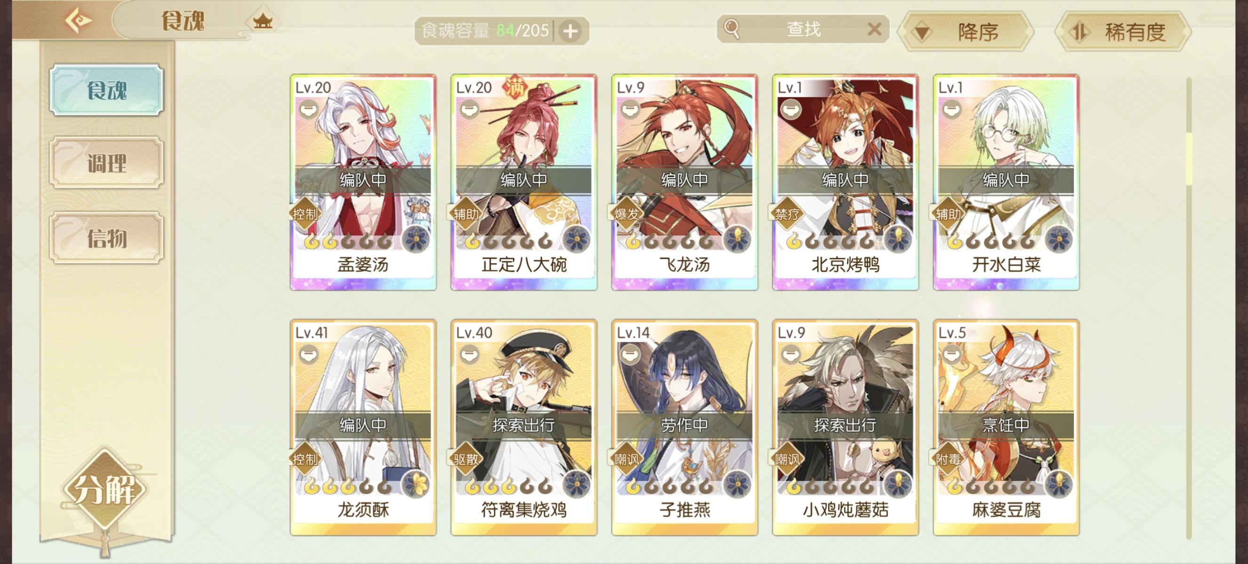Tap the 嘲讽 role badge on 子推燕
Image resolution: width=1248 pixels, height=564 pixels.
point(626,459)
